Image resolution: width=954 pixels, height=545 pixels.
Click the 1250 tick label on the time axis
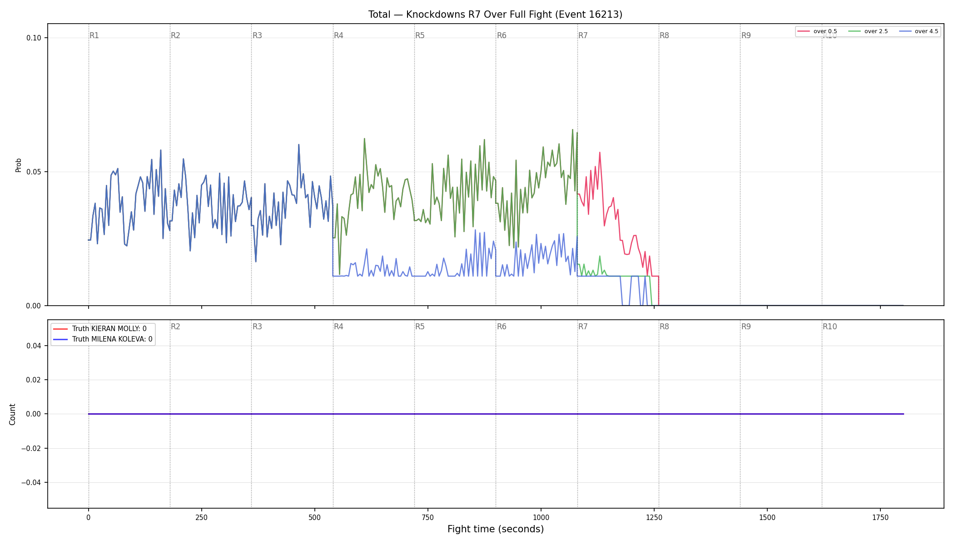pyautogui.click(x=654, y=517)
